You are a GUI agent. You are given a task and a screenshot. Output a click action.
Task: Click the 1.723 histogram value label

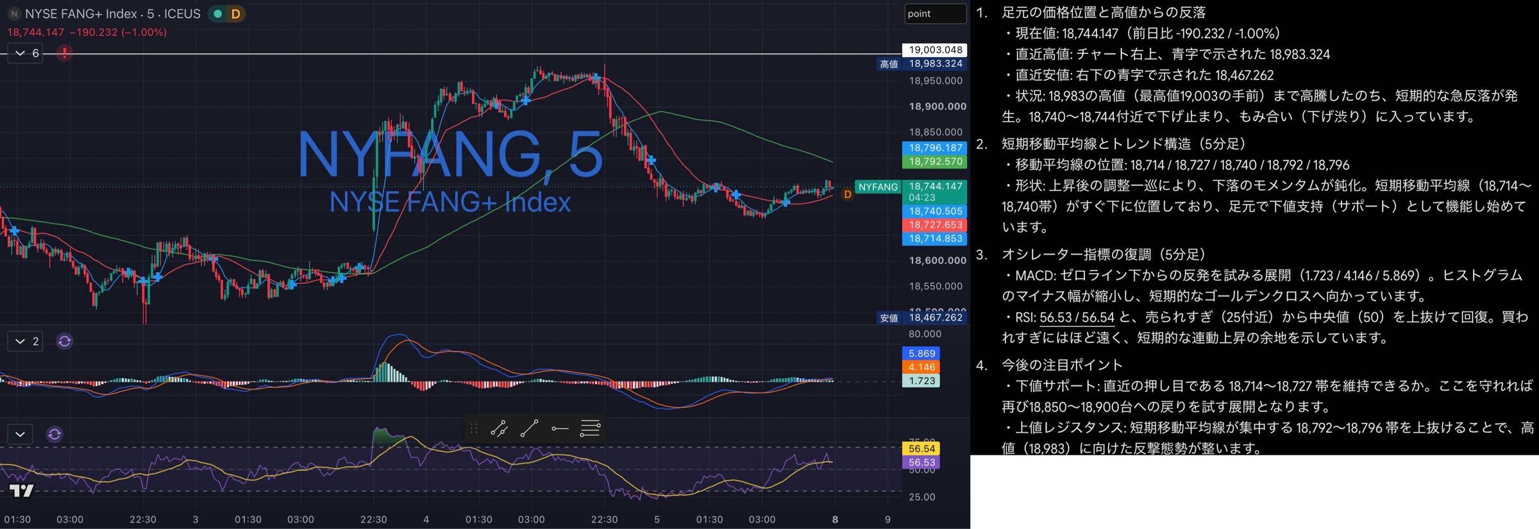click(x=921, y=381)
